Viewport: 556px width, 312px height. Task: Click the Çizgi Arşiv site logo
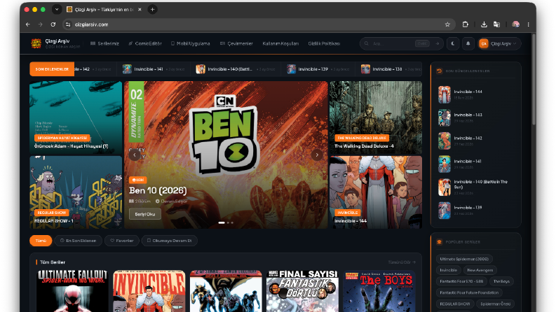click(x=36, y=43)
